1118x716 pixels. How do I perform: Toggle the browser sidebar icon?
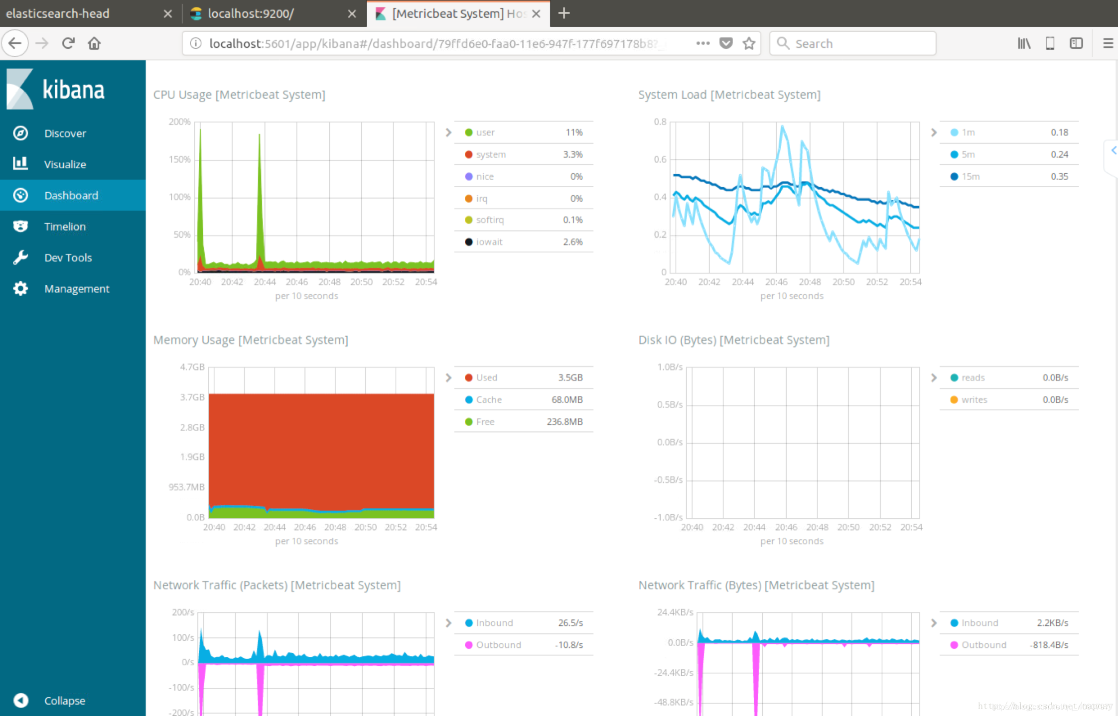(1076, 43)
